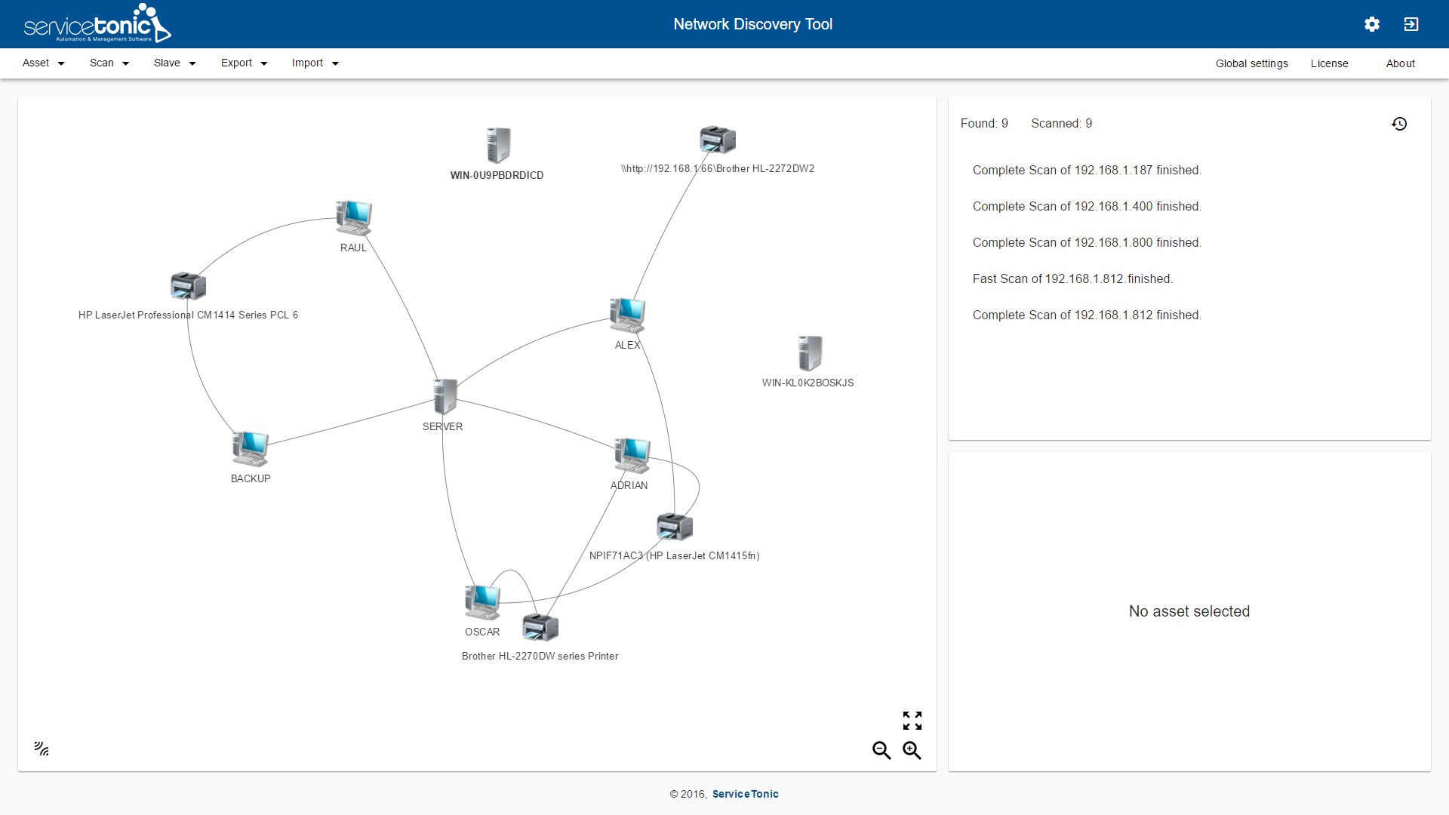Expand map to fullscreen view
1449x815 pixels.
click(912, 721)
